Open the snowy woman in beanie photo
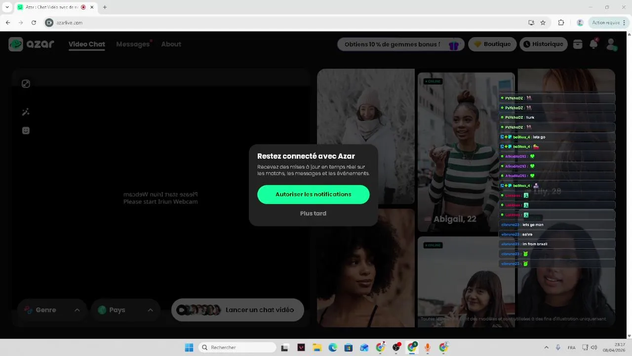Screen dimensions: 632x356 366,136
